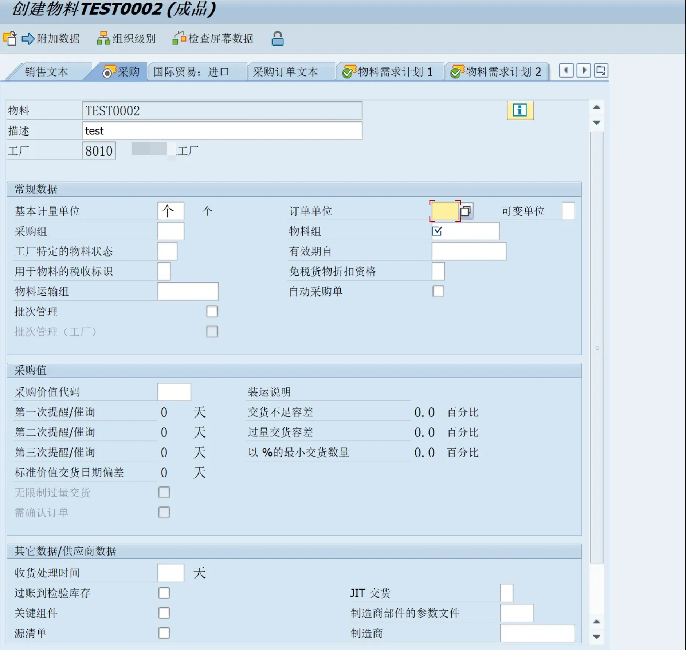Tick the Automatic PO (自动采购单) checkbox
Image resolution: width=686 pixels, height=650 pixels.
tap(438, 291)
